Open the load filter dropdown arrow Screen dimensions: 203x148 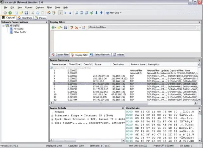pos(62,28)
